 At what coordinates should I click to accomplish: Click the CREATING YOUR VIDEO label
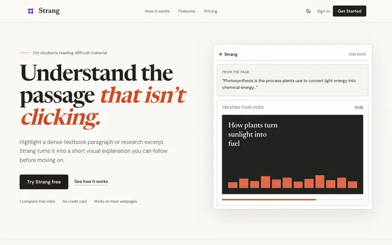(243, 108)
